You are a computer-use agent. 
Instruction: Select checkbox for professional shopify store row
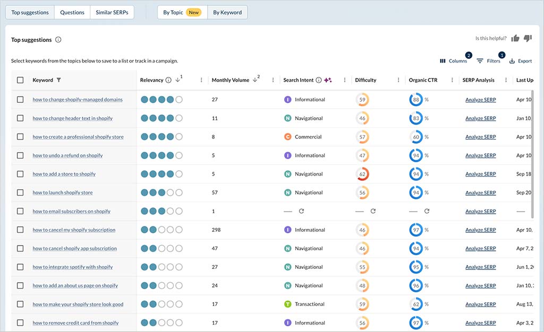point(20,137)
